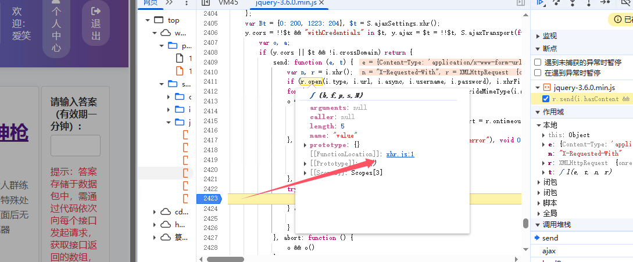633x262 pixels.
Task: Click the orange document file under the p... folder
Action: (179, 71)
